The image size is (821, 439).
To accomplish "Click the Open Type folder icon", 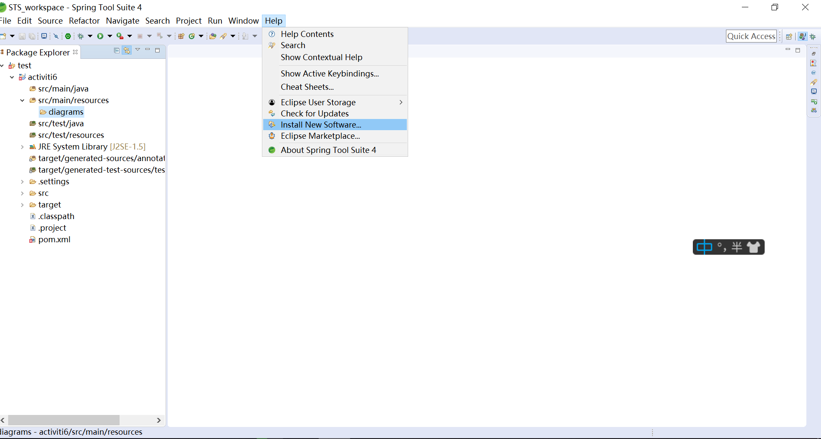I will point(212,36).
